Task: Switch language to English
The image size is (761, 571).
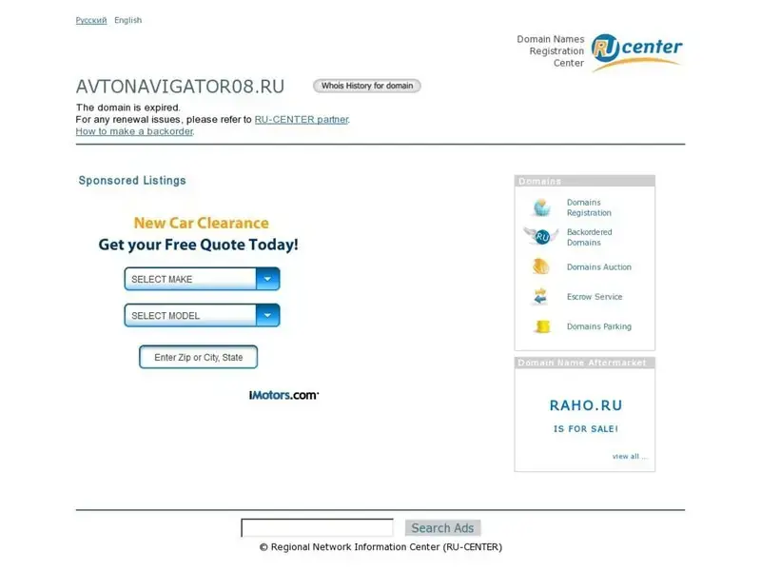Action: (127, 20)
